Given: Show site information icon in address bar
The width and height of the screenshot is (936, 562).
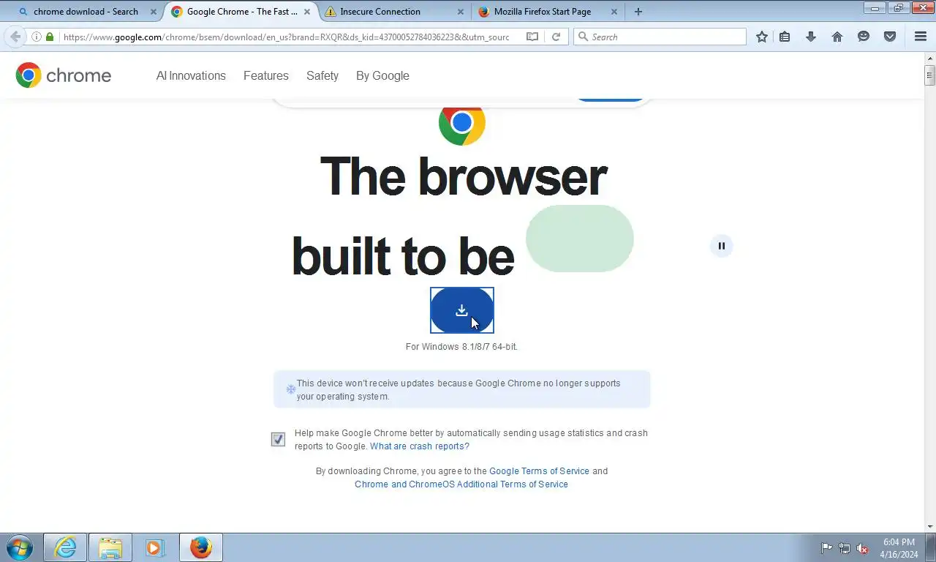Looking at the screenshot, I should (x=36, y=37).
